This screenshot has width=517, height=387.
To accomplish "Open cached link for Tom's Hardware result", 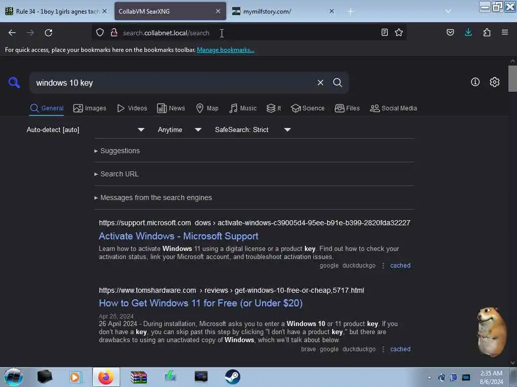I will point(400,349).
